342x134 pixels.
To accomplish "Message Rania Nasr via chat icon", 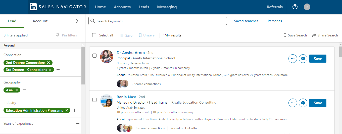I will pyautogui.click(x=303, y=103).
